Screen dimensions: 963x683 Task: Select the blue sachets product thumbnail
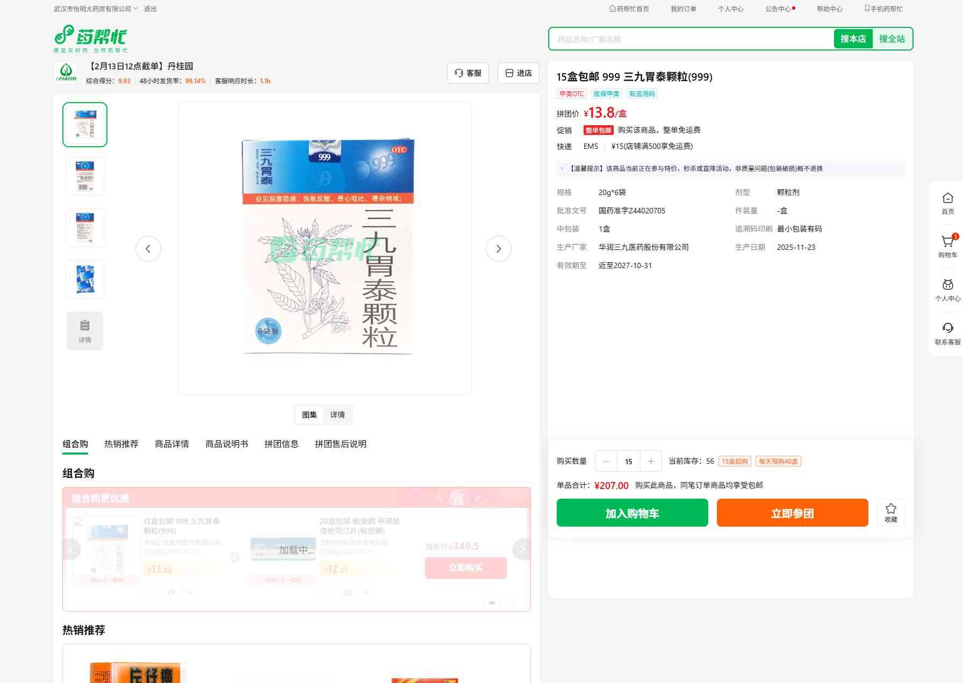coord(85,279)
